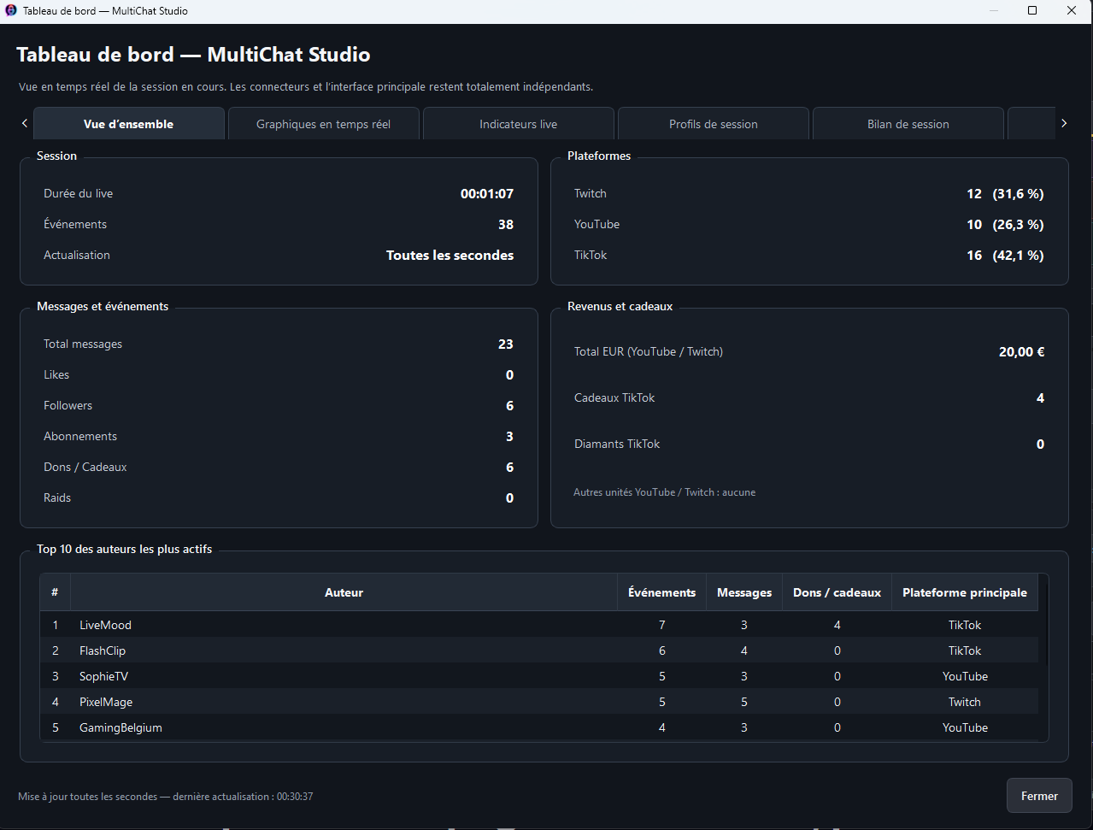Click the Événements column header in the table

[662, 592]
